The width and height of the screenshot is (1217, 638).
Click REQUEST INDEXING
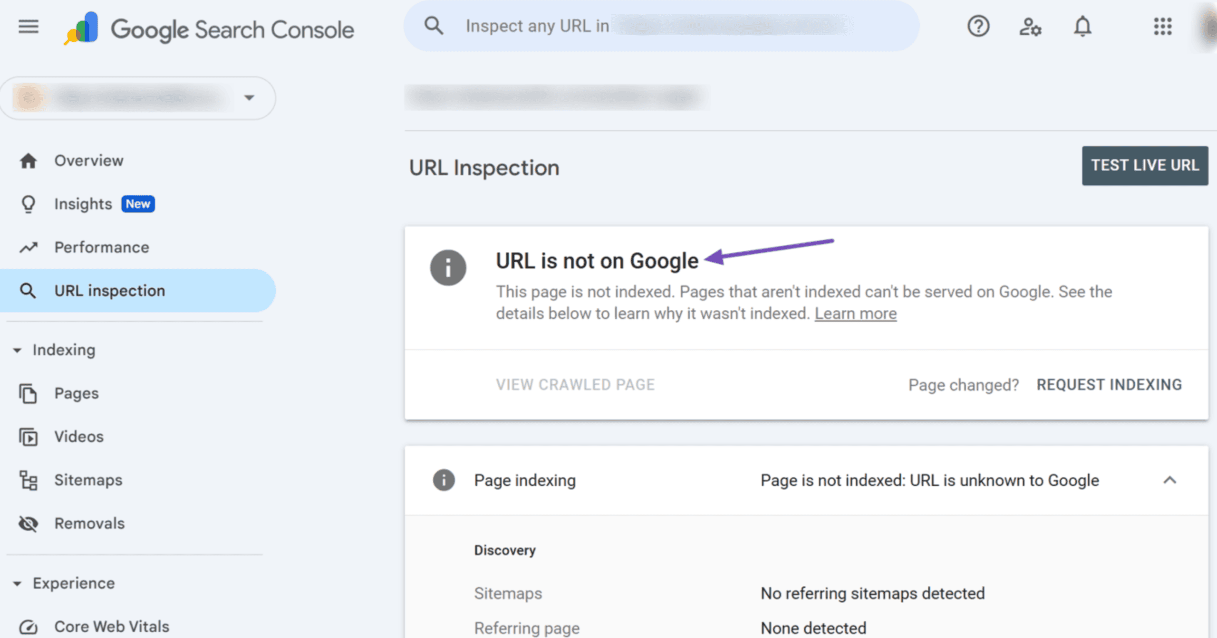pos(1109,385)
